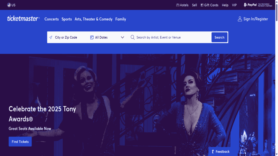Click the Search button
Screen dimensions: 278x156
point(219,37)
